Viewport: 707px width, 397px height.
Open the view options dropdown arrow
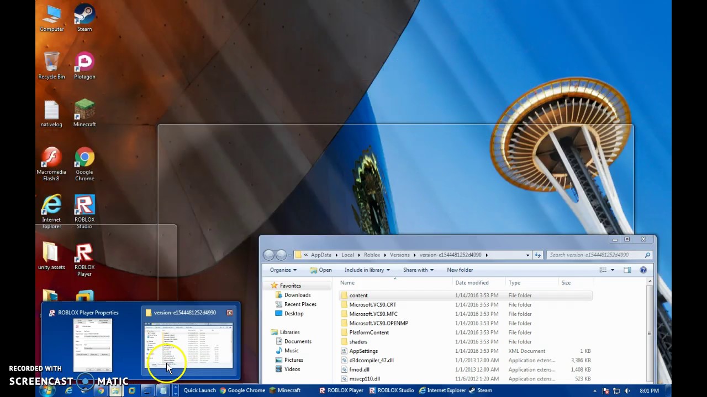pyautogui.click(x=613, y=270)
